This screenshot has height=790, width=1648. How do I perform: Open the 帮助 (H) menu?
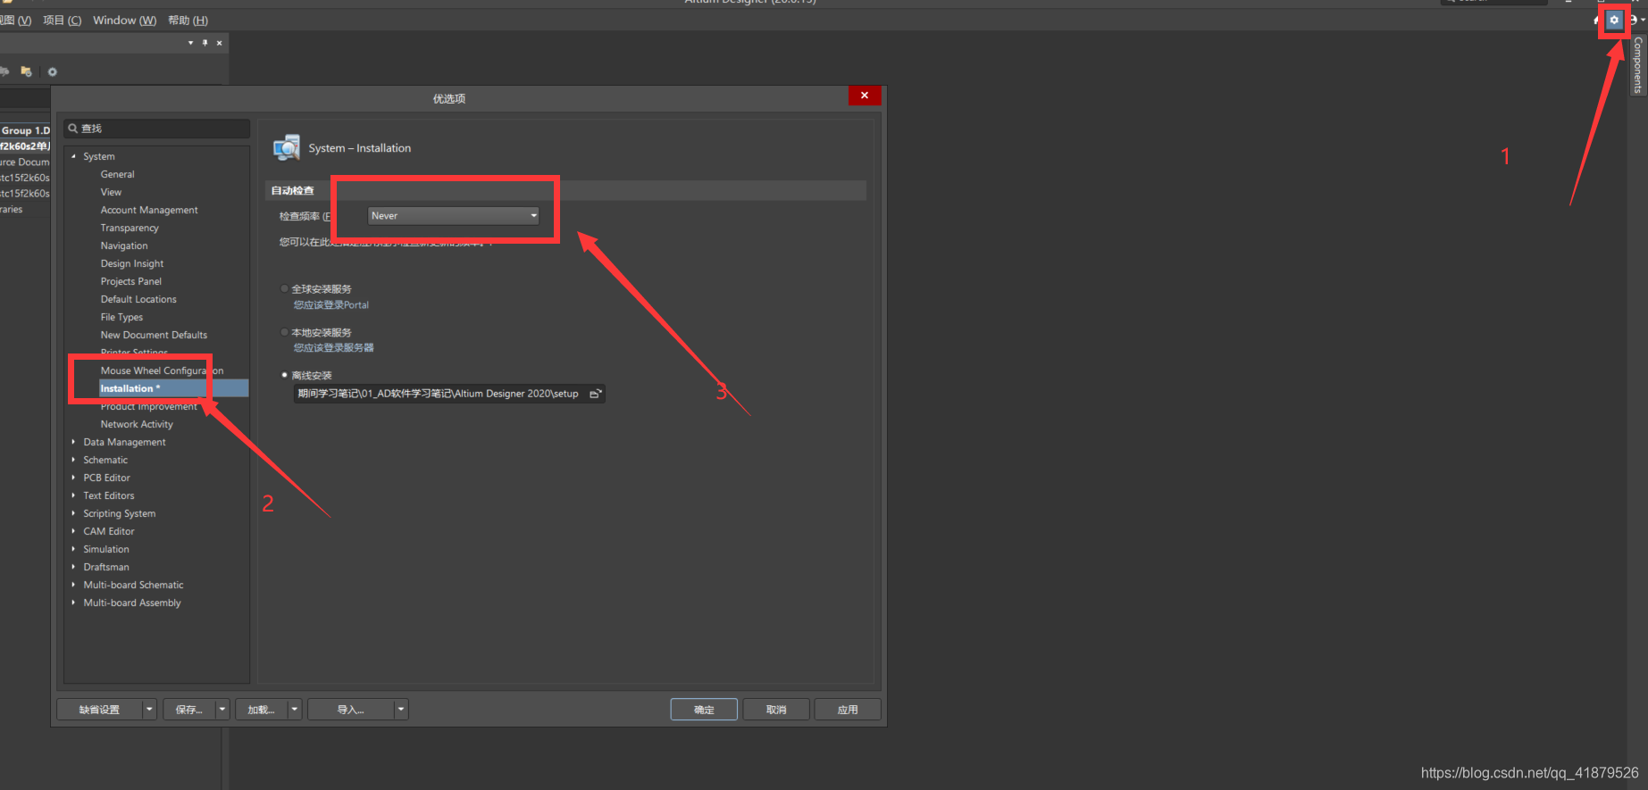click(188, 20)
